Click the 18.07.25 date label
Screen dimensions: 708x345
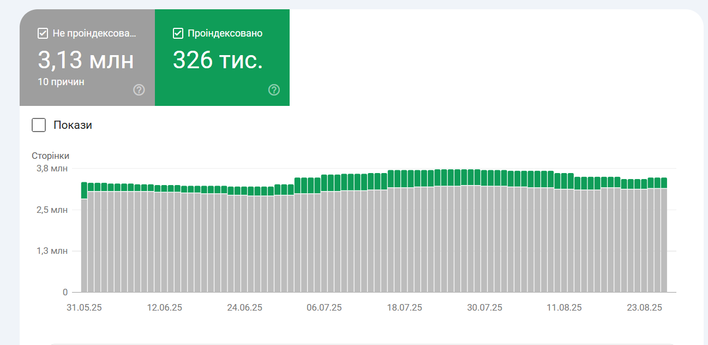tap(404, 307)
